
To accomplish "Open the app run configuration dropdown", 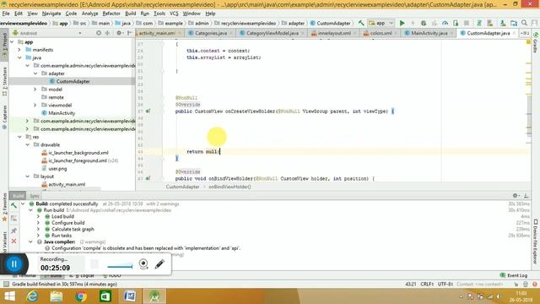I will pos(381,23).
